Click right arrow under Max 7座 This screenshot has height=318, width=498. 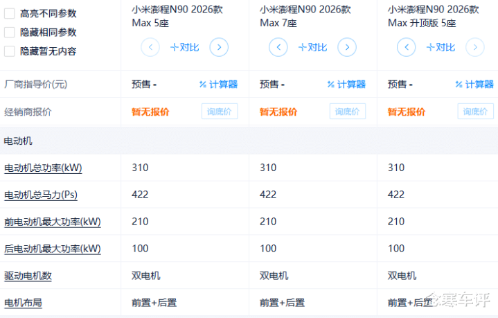347,47
